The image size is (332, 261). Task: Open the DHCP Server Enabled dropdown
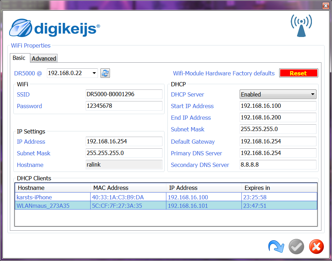(278, 94)
